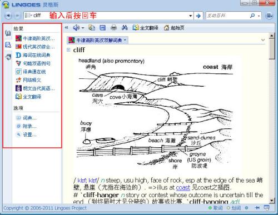Screen dimensions: 278x215
Task: Follow the coast hyperlink in definition
Action: pyautogui.click(x=183, y=188)
